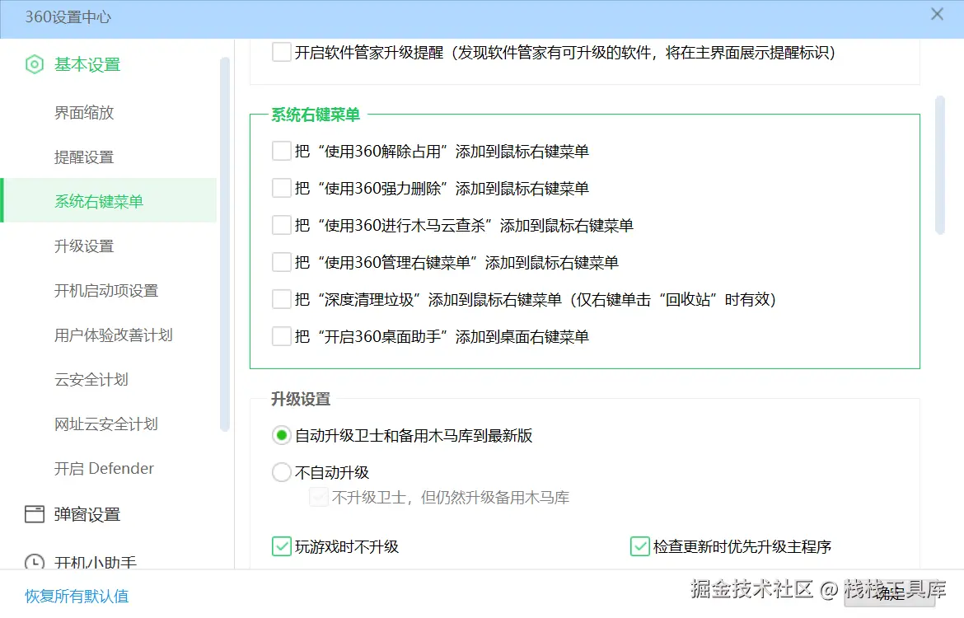Check 开启360桌面助手 desktop menu option
This screenshot has width=964, height=618.
[282, 336]
